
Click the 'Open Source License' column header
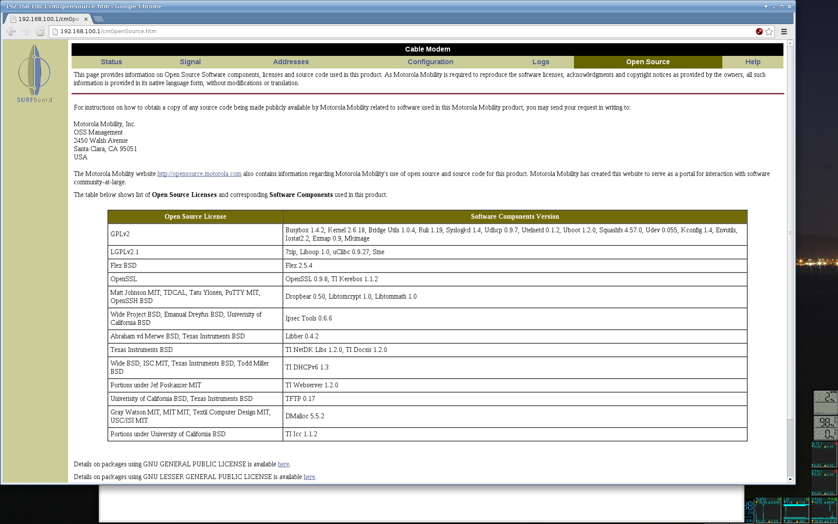click(x=196, y=217)
